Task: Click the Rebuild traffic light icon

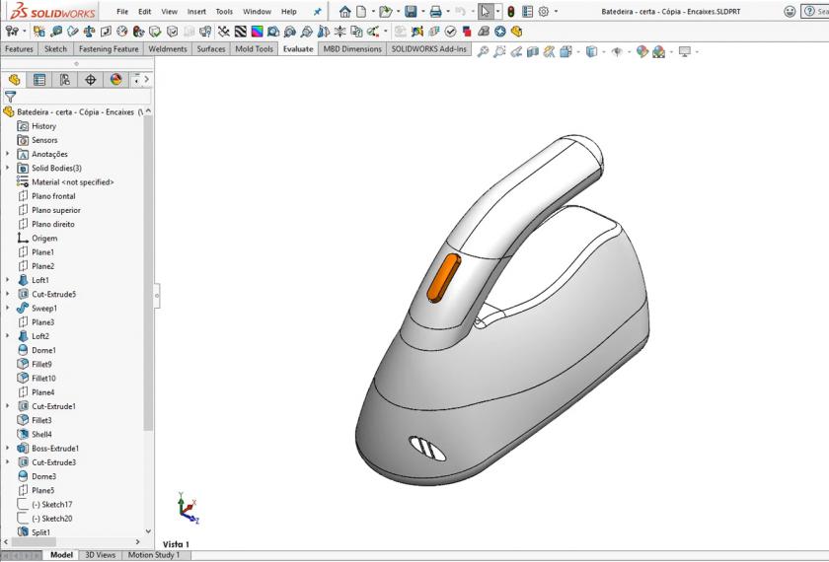Action: click(x=511, y=12)
